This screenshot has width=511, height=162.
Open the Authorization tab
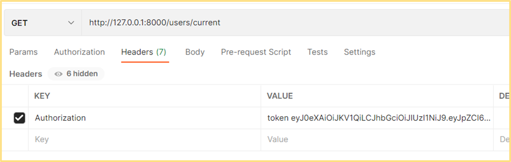(x=80, y=52)
